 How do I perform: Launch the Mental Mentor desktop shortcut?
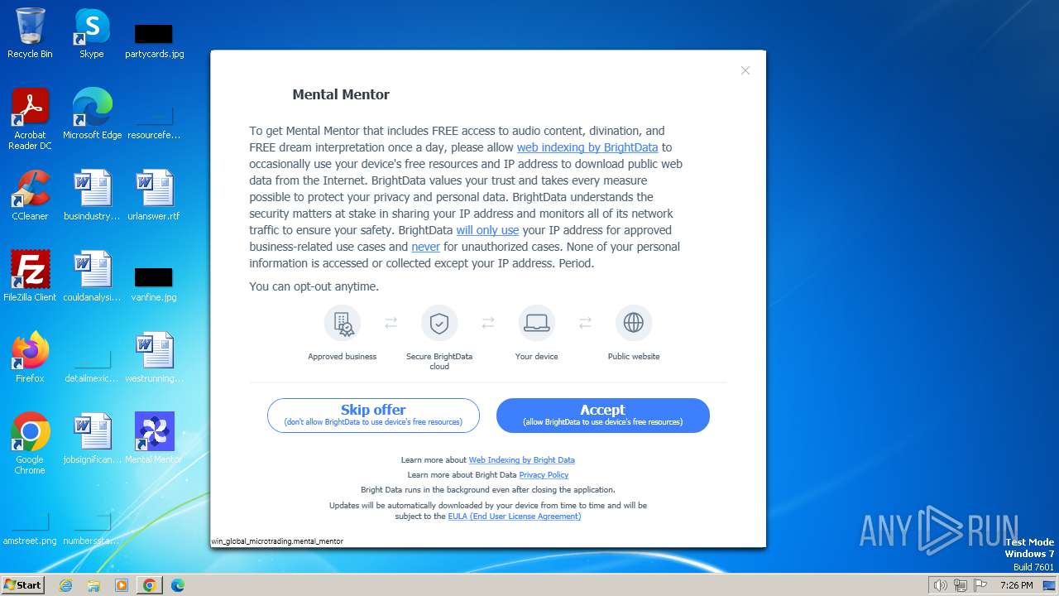tap(154, 439)
